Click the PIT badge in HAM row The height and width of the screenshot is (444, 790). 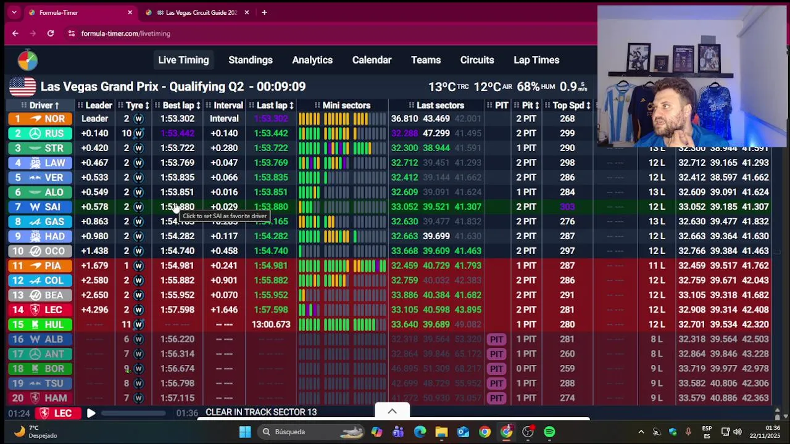[x=496, y=398]
